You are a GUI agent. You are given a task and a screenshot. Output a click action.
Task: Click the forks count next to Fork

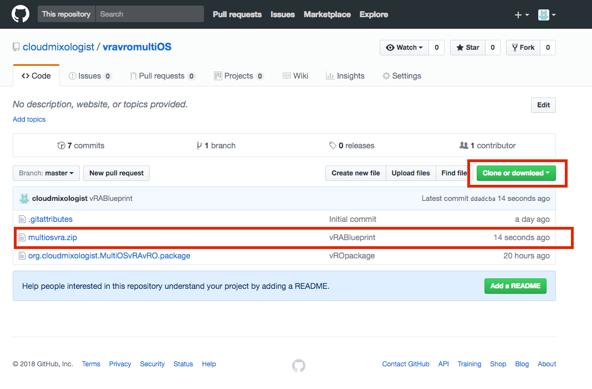click(x=548, y=48)
